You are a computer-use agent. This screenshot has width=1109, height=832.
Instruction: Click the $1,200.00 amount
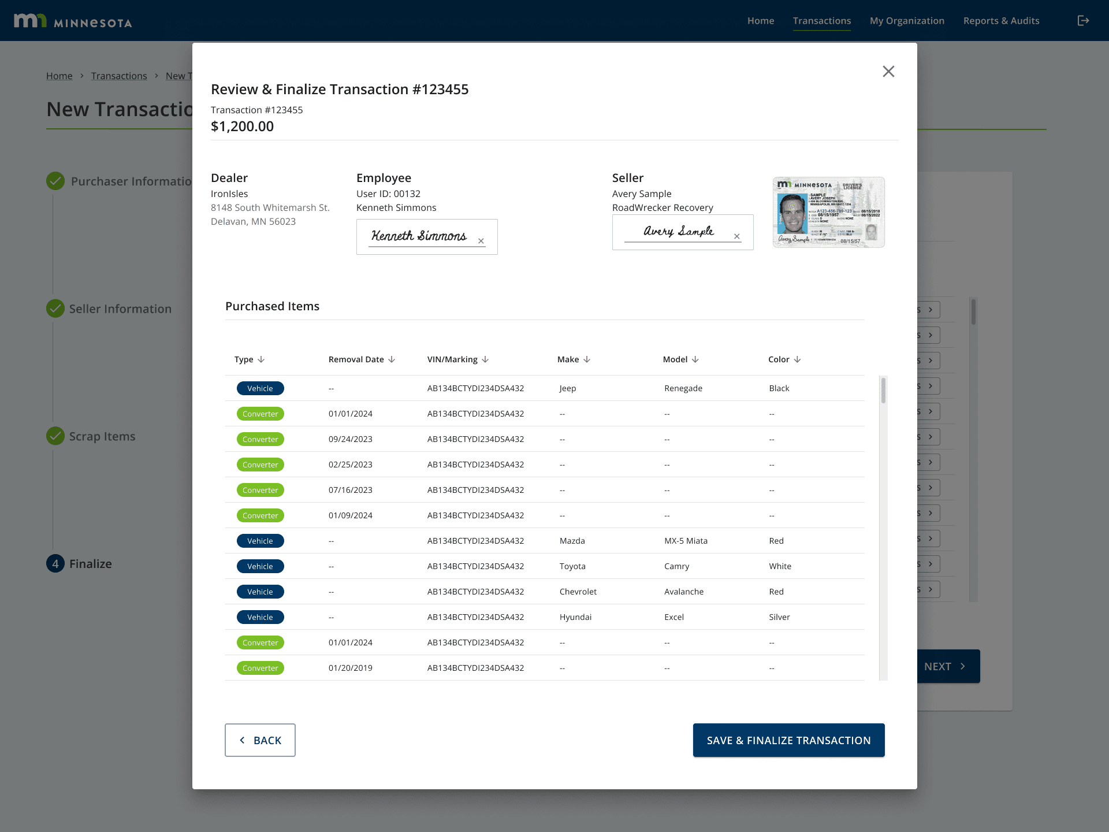tap(243, 127)
